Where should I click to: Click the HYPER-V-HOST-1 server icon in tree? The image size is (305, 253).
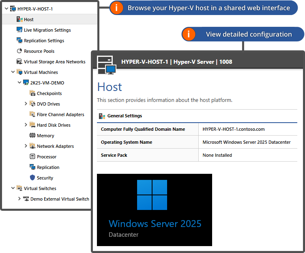coord(13,9)
